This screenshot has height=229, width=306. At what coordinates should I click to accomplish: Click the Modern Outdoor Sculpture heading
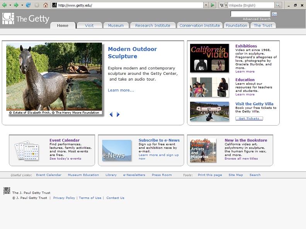tap(132, 52)
